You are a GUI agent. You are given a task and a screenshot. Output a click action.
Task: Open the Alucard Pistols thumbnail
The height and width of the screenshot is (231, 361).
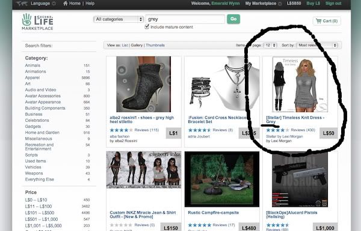[x=300, y=179]
